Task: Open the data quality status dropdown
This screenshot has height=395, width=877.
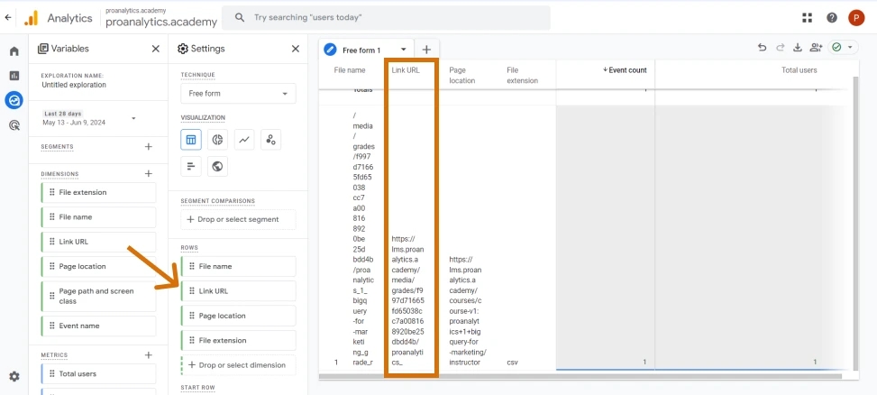Action: point(843,48)
